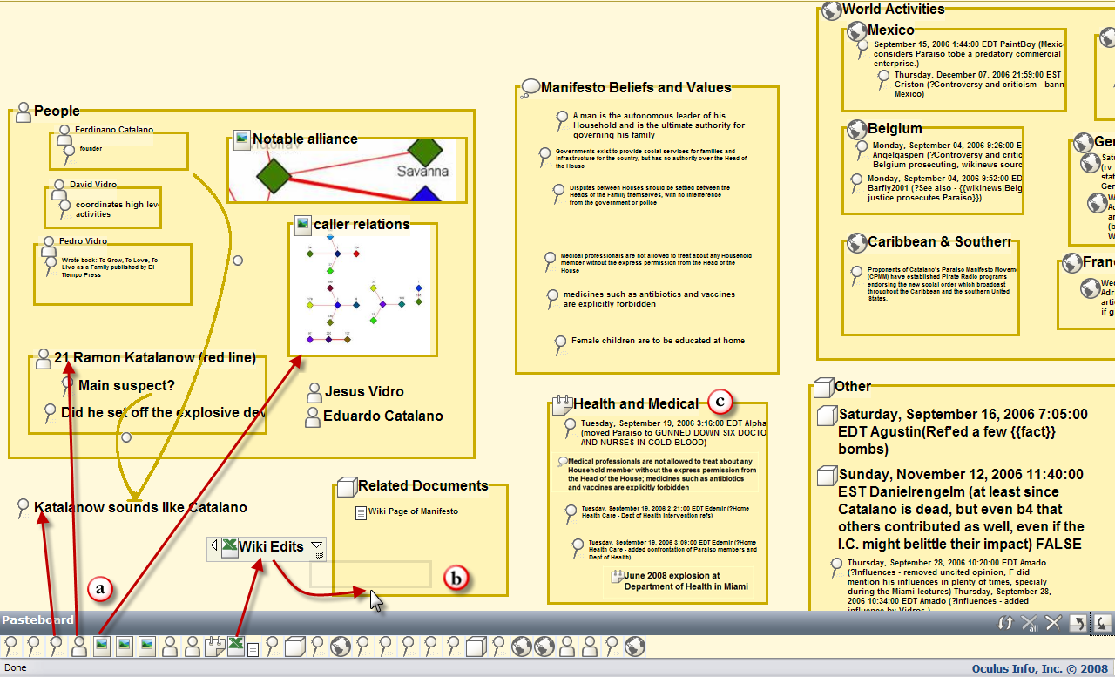Click the Excel spreadsheet icon in the Pasteboard
This screenshot has width=1115, height=677.
pyautogui.click(x=235, y=647)
